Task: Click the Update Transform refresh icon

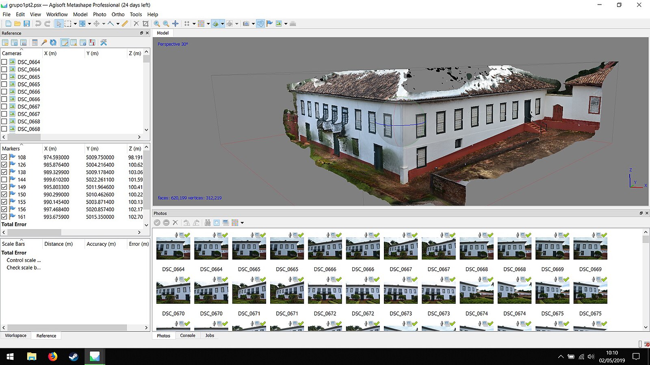Action: coord(53,42)
